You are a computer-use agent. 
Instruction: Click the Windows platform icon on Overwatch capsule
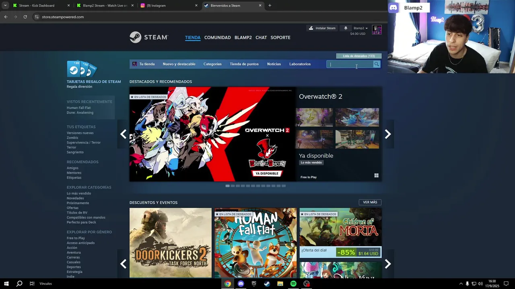tap(377, 175)
